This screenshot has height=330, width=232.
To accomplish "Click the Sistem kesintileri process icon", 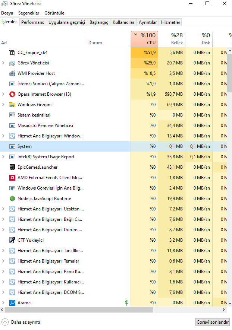I will (12, 115).
